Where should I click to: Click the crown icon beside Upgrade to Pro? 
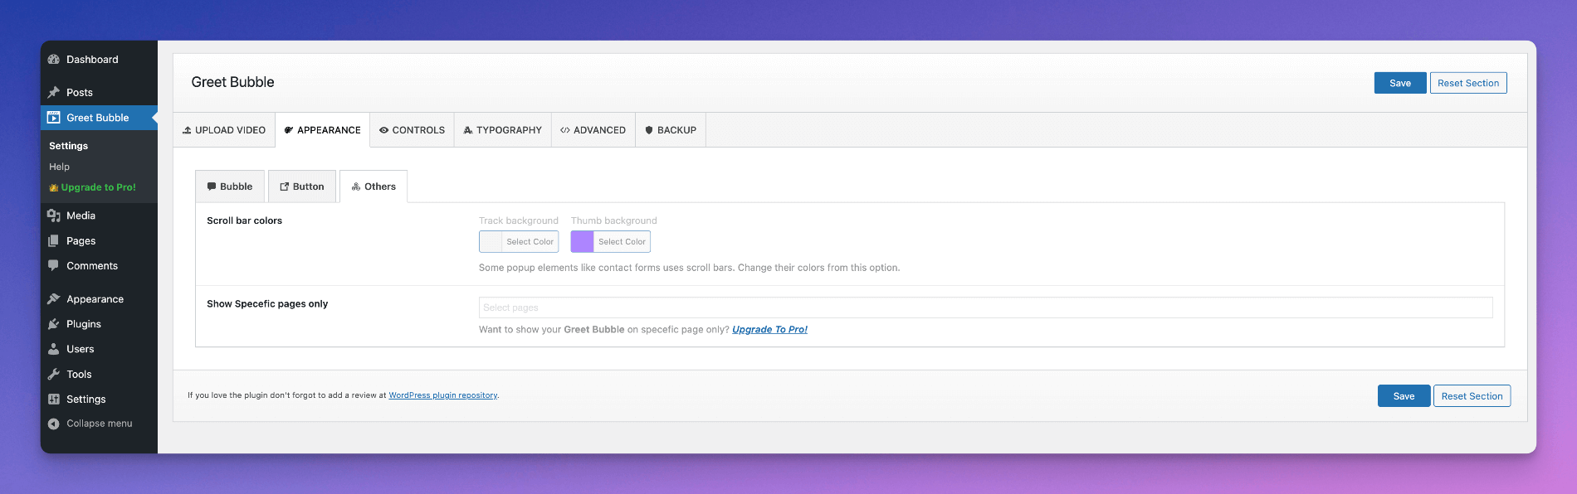click(54, 187)
